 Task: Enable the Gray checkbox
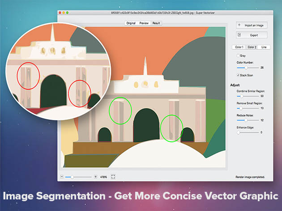click(x=238, y=55)
